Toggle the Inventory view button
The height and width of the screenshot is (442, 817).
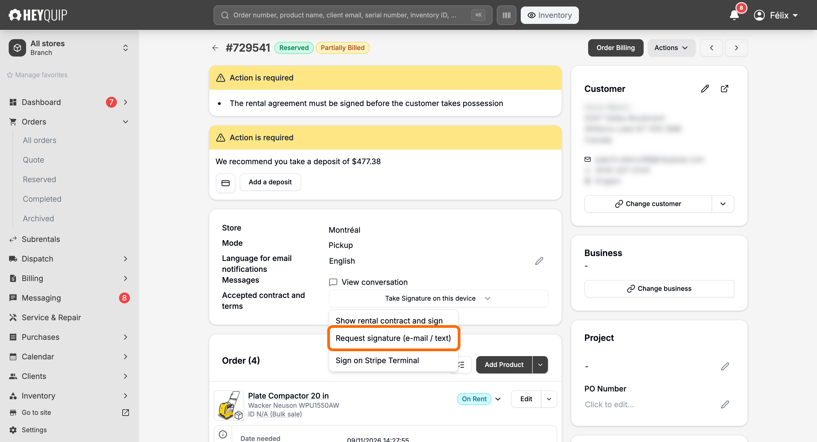(550, 15)
